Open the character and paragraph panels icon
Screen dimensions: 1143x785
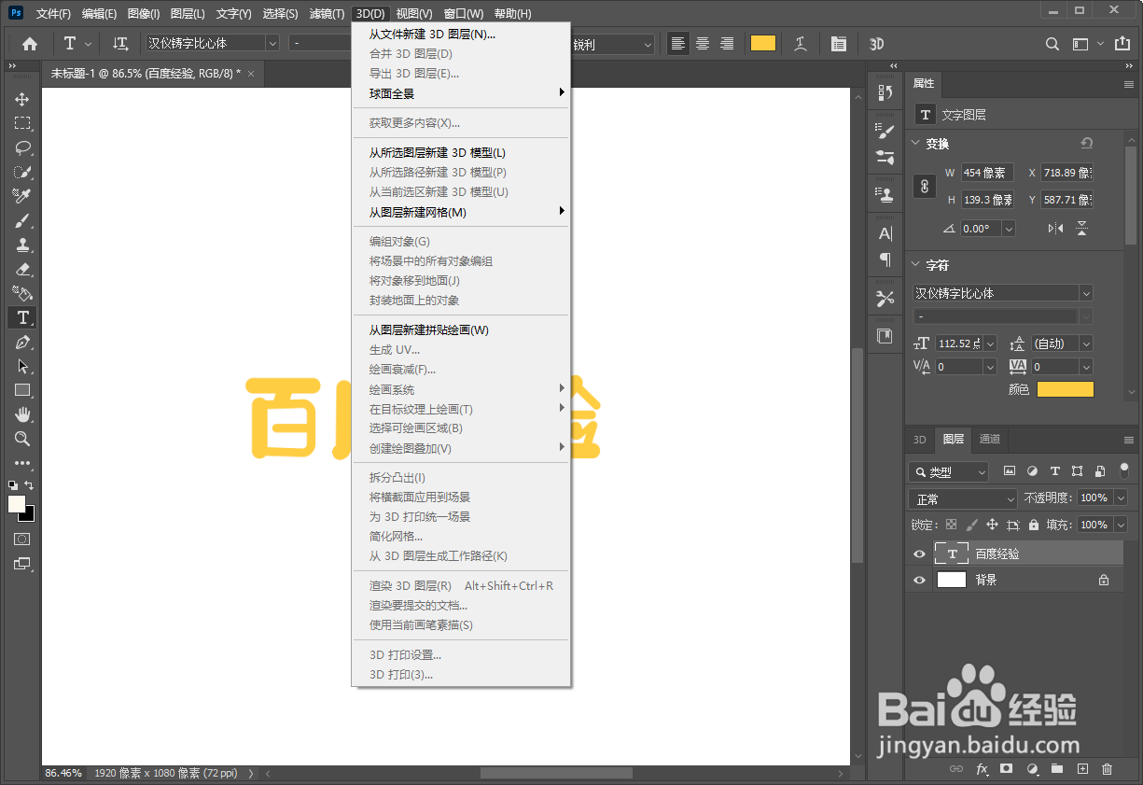(x=839, y=44)
